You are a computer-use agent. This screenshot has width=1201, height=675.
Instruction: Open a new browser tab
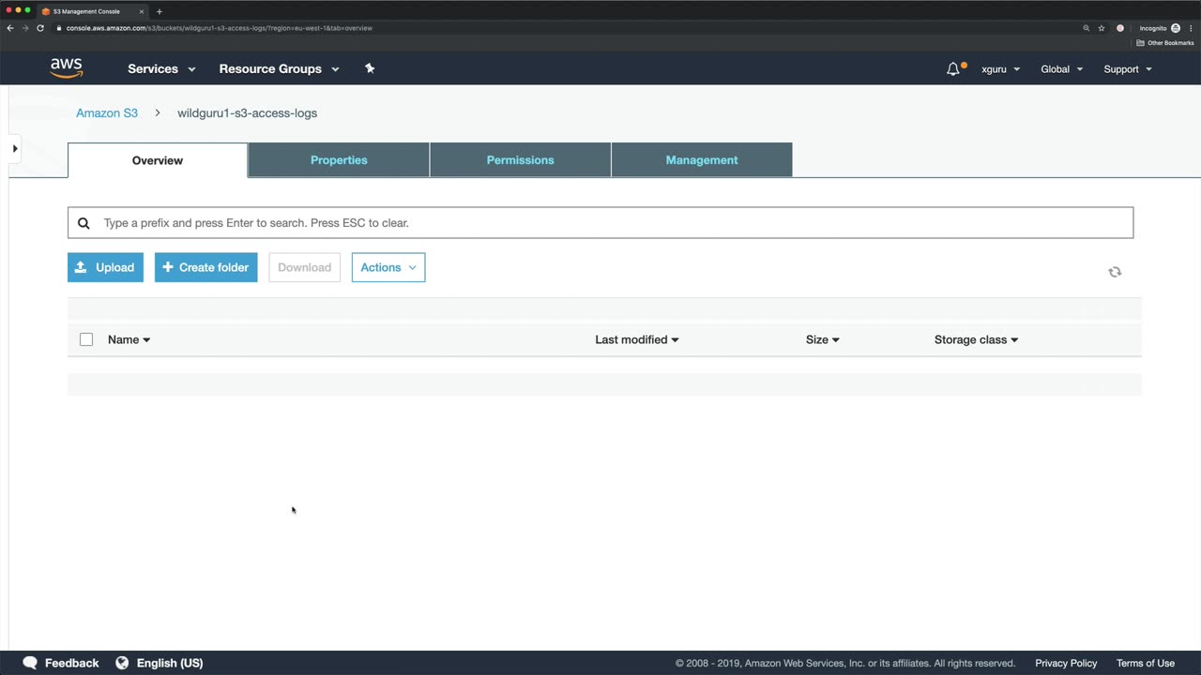point(160,11)
